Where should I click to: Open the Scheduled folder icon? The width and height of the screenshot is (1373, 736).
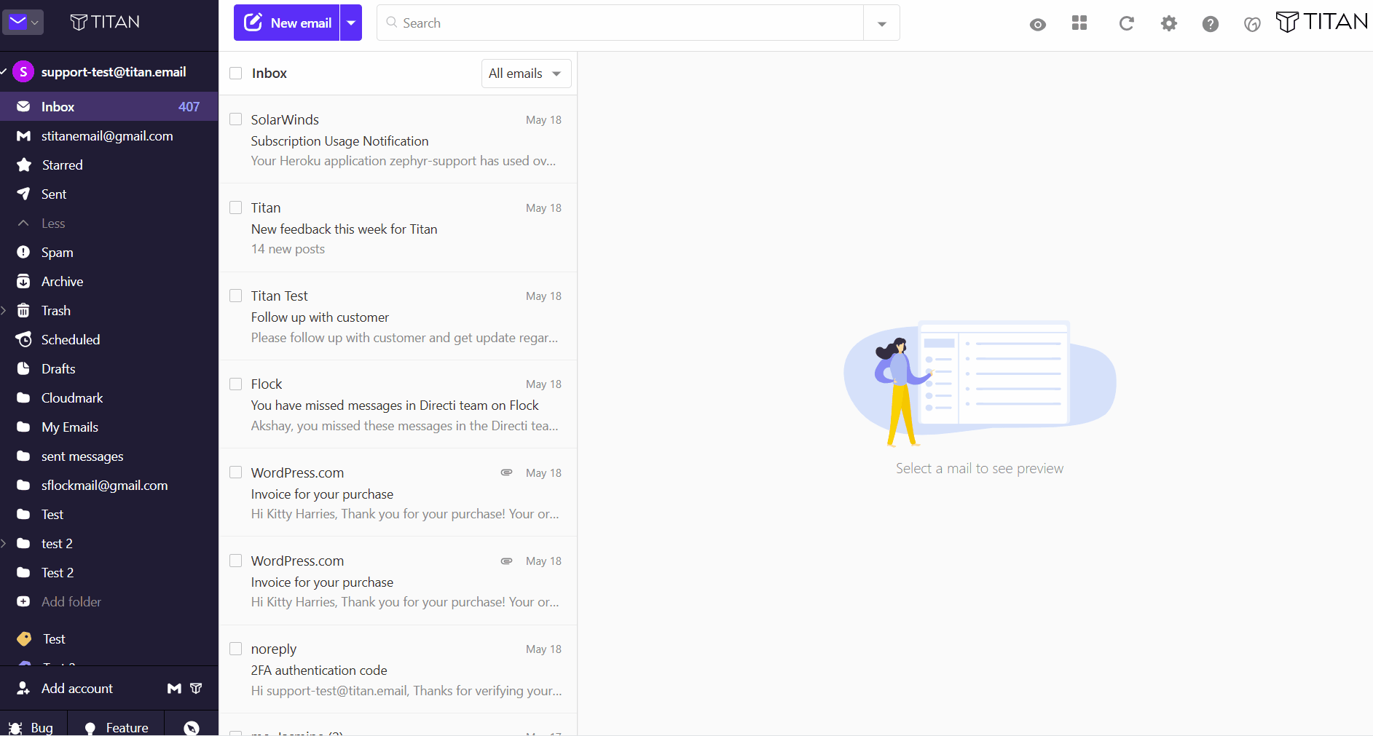(23, 339)
